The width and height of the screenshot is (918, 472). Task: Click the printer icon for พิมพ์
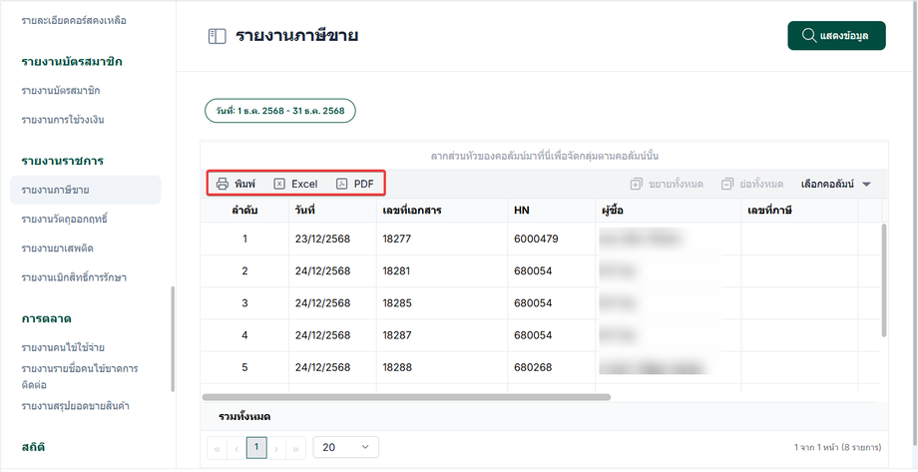[223, 184]
